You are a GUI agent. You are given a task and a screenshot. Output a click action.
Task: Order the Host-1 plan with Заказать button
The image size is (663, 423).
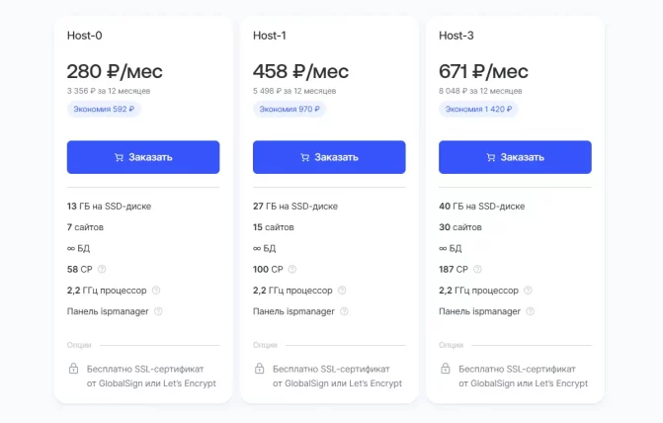[329, 157]
